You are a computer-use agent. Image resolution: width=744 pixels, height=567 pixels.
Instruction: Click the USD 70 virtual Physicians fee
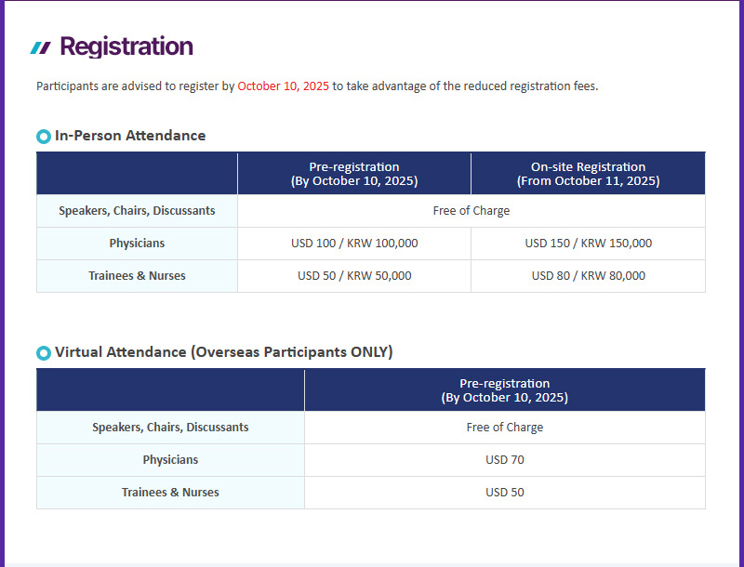[x=504, y=460]
